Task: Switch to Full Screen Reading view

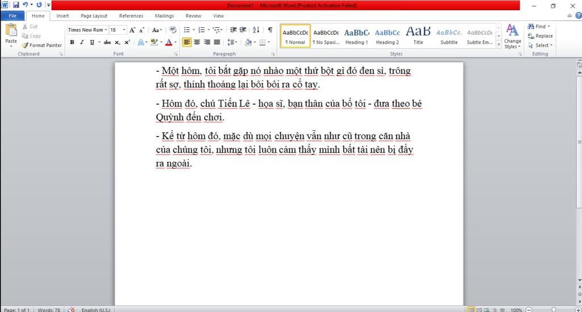Action: pyautogui.click(x=479, y=309)
